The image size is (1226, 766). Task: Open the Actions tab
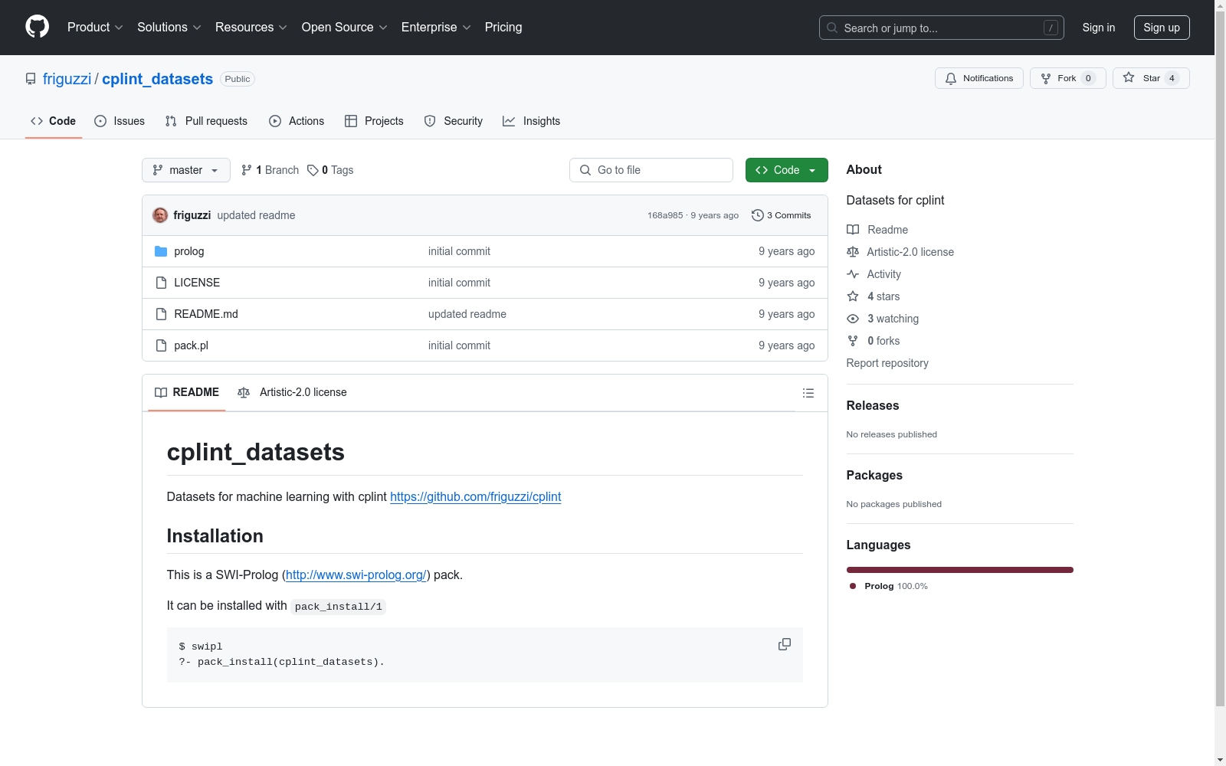[x=297, y=121]
